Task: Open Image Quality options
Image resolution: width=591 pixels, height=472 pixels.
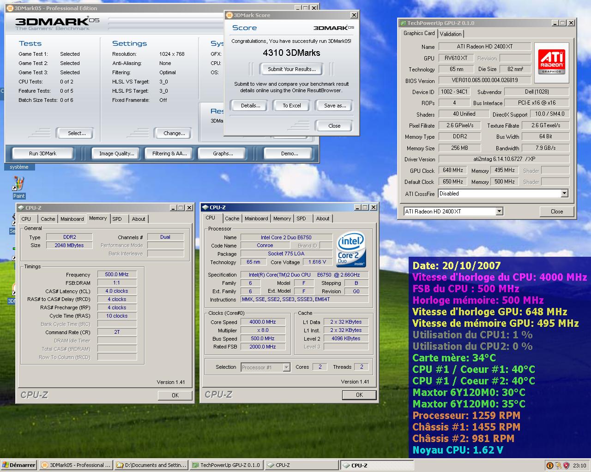Action: click(x=117, y=153)
